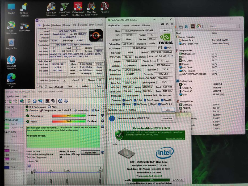Open Hard Disk Sentinel Configuration menu

point(13,96)
